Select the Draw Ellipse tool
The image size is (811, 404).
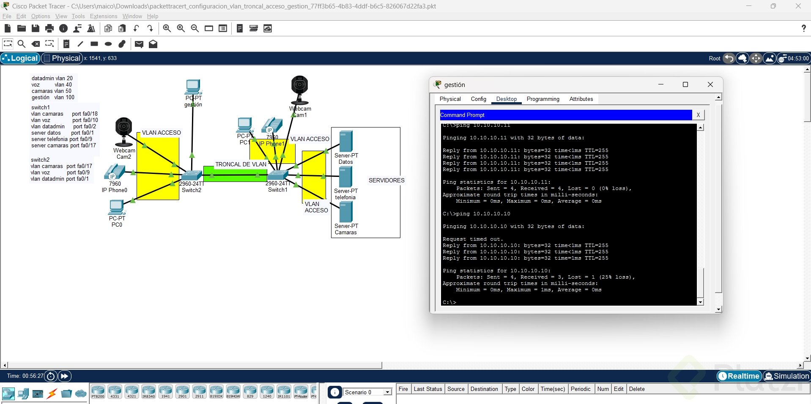point(108,43)
